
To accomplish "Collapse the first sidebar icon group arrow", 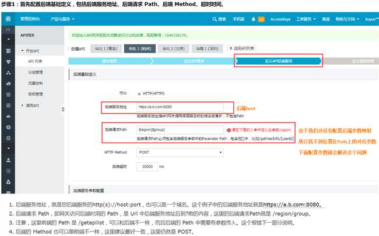I will coord(8,39).
